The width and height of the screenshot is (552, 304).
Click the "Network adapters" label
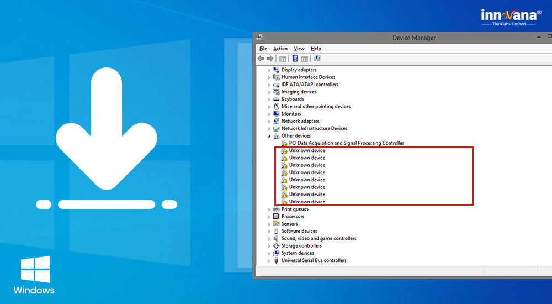click(x=300, y=121)
